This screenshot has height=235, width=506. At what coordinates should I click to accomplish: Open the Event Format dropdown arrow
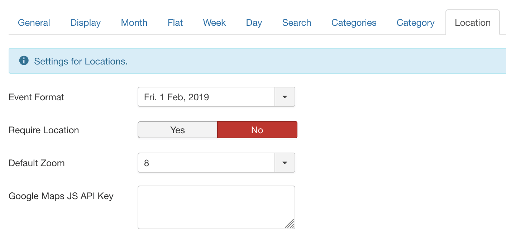[x=285, y=97]
